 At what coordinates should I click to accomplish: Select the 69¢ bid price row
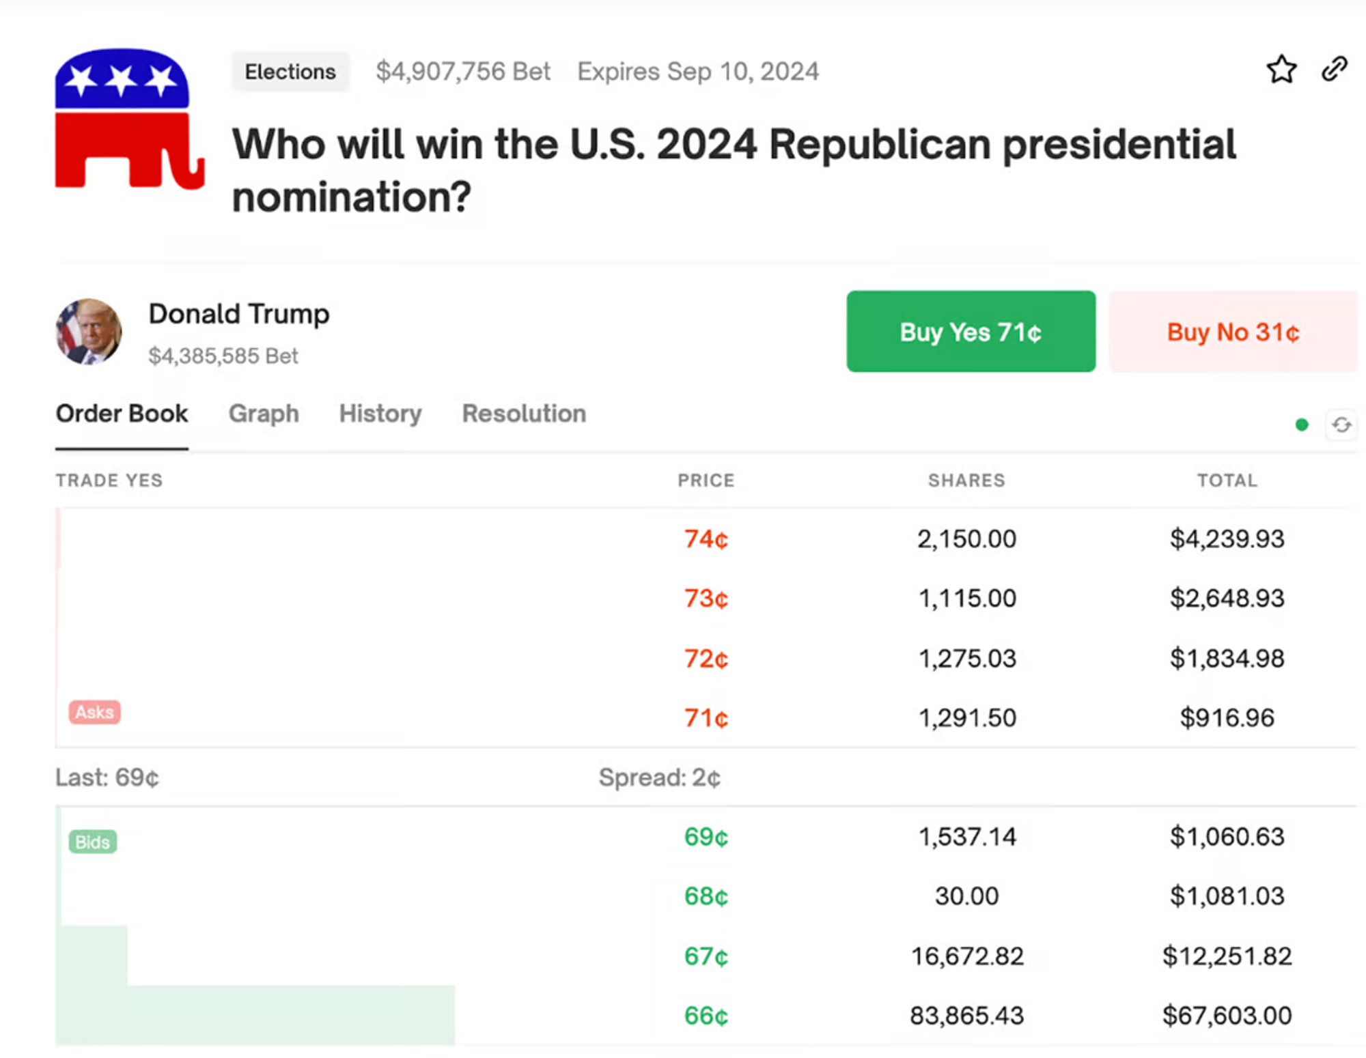click(x=706, y=837)
